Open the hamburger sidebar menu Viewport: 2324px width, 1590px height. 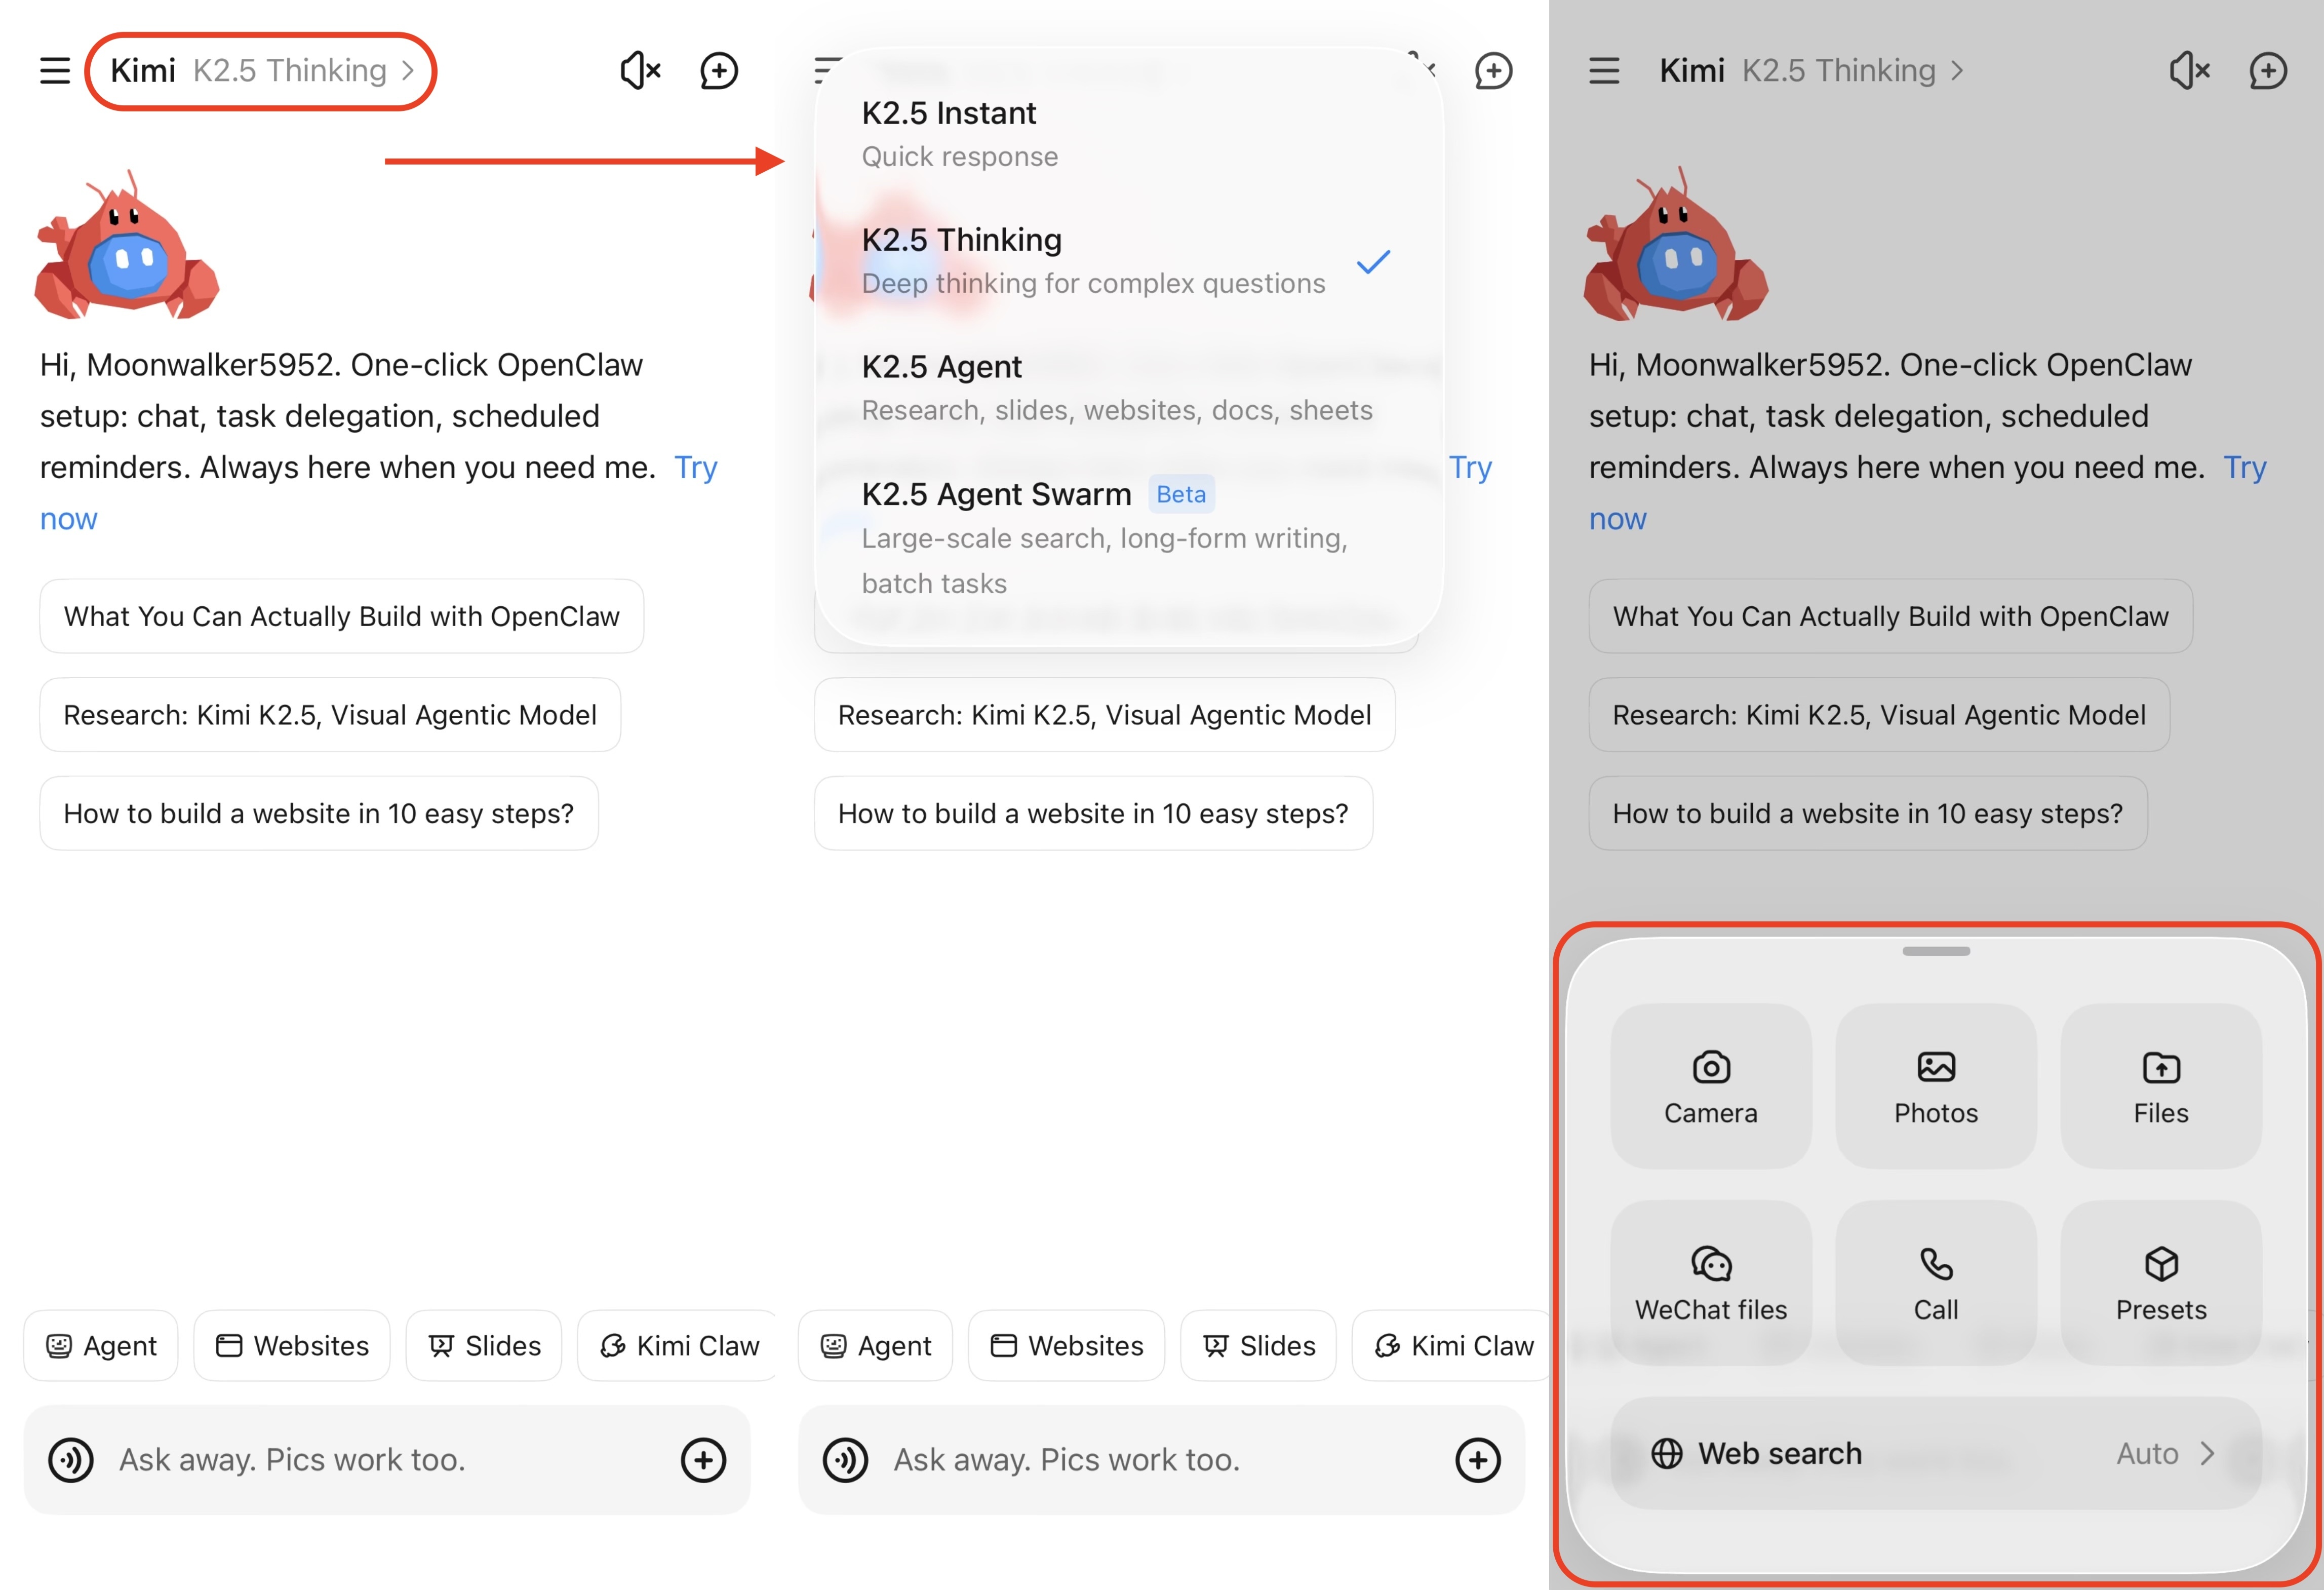[x=55, y=70]
